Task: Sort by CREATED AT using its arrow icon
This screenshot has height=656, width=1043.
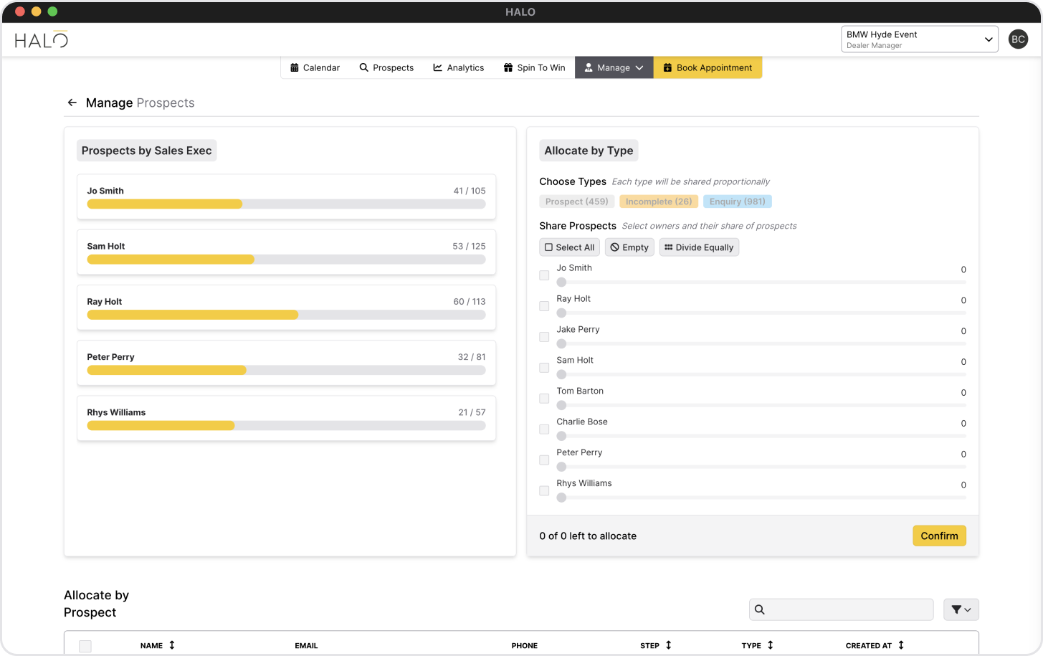Action: pyautogui.click(x=901, y=645)
